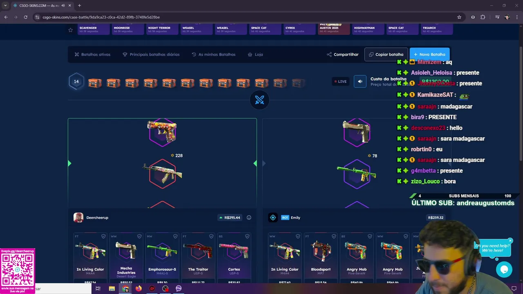The height and width of the screenshot is (294, 523).
Task: Click shield icon on Emphorosaur-S card
Action: [175, 236]
